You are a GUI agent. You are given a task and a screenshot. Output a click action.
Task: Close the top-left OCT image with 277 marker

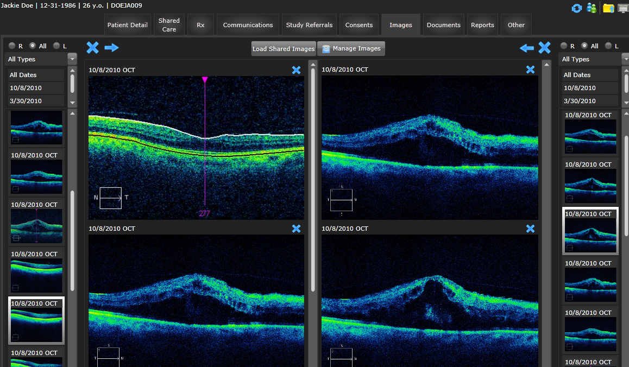296,70
